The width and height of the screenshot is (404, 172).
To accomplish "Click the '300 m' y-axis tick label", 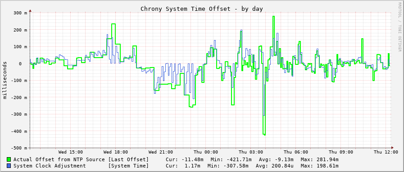I will tap(20, 13).
